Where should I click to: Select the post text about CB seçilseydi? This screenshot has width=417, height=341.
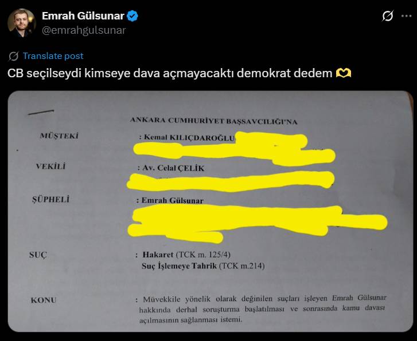coord(170,73)
